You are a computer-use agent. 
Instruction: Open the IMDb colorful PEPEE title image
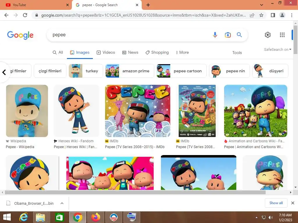point(138,111)
